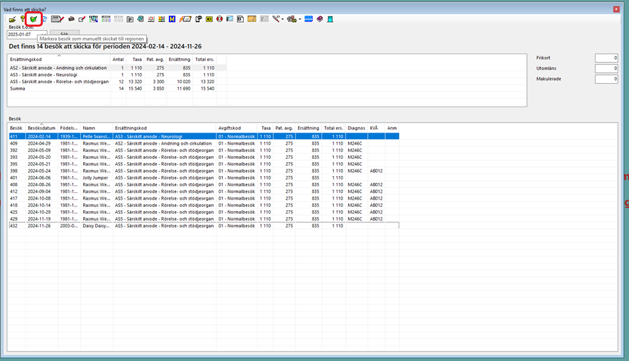Click the teal exit door icon

point(330,19)
